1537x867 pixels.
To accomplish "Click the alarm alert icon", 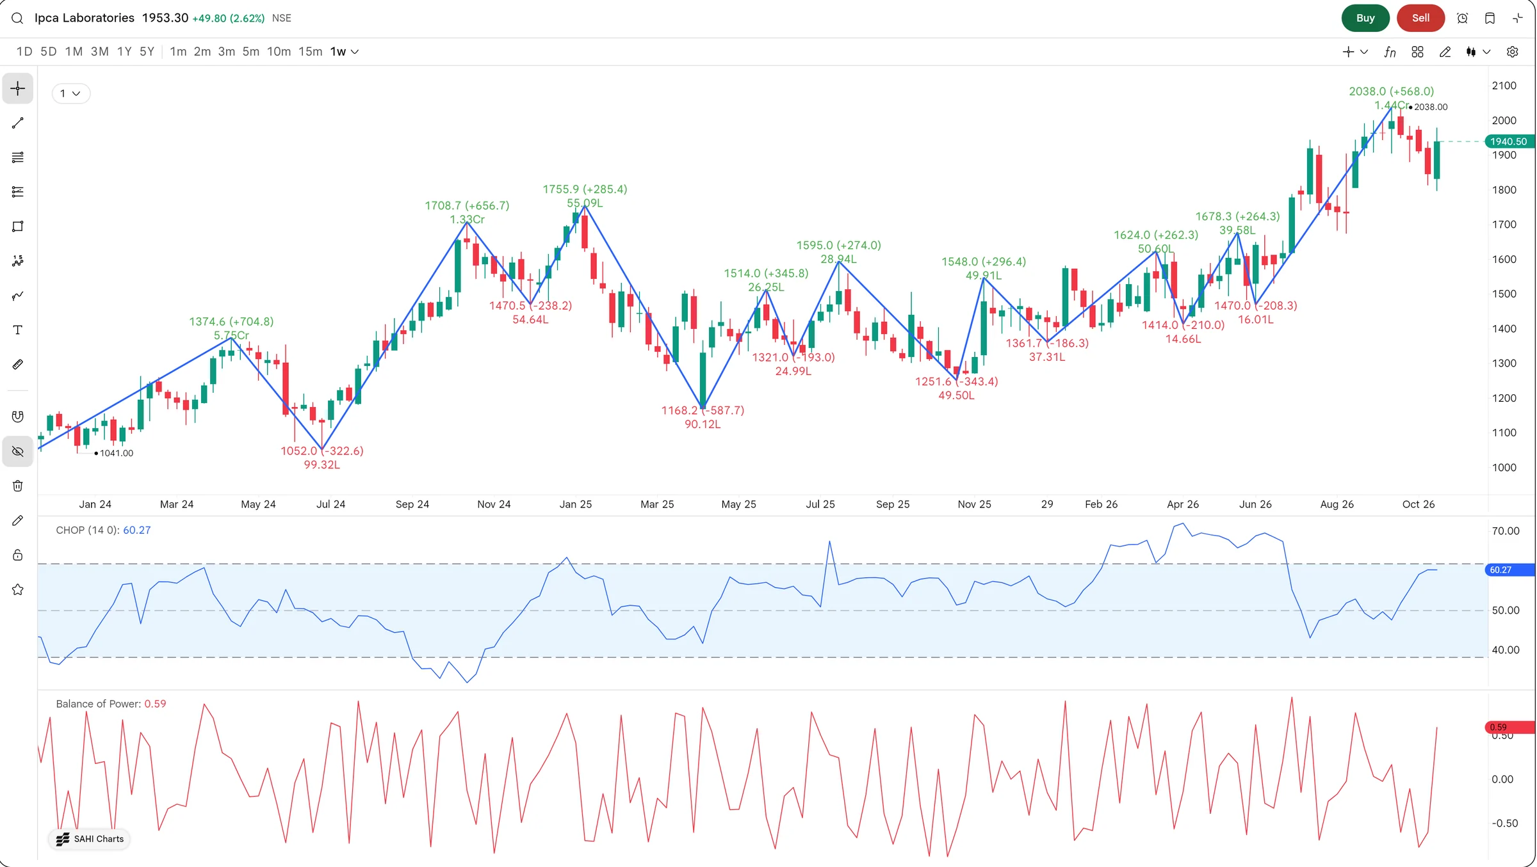I will tap(1462, 18).
